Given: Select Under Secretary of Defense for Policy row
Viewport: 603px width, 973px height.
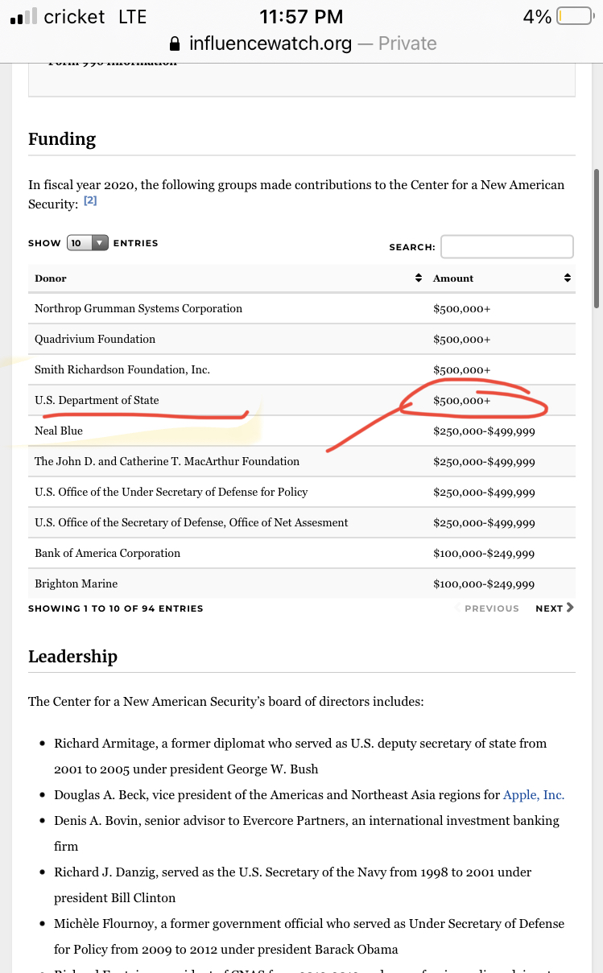Looking at the screenshot, I should point(301,492).
